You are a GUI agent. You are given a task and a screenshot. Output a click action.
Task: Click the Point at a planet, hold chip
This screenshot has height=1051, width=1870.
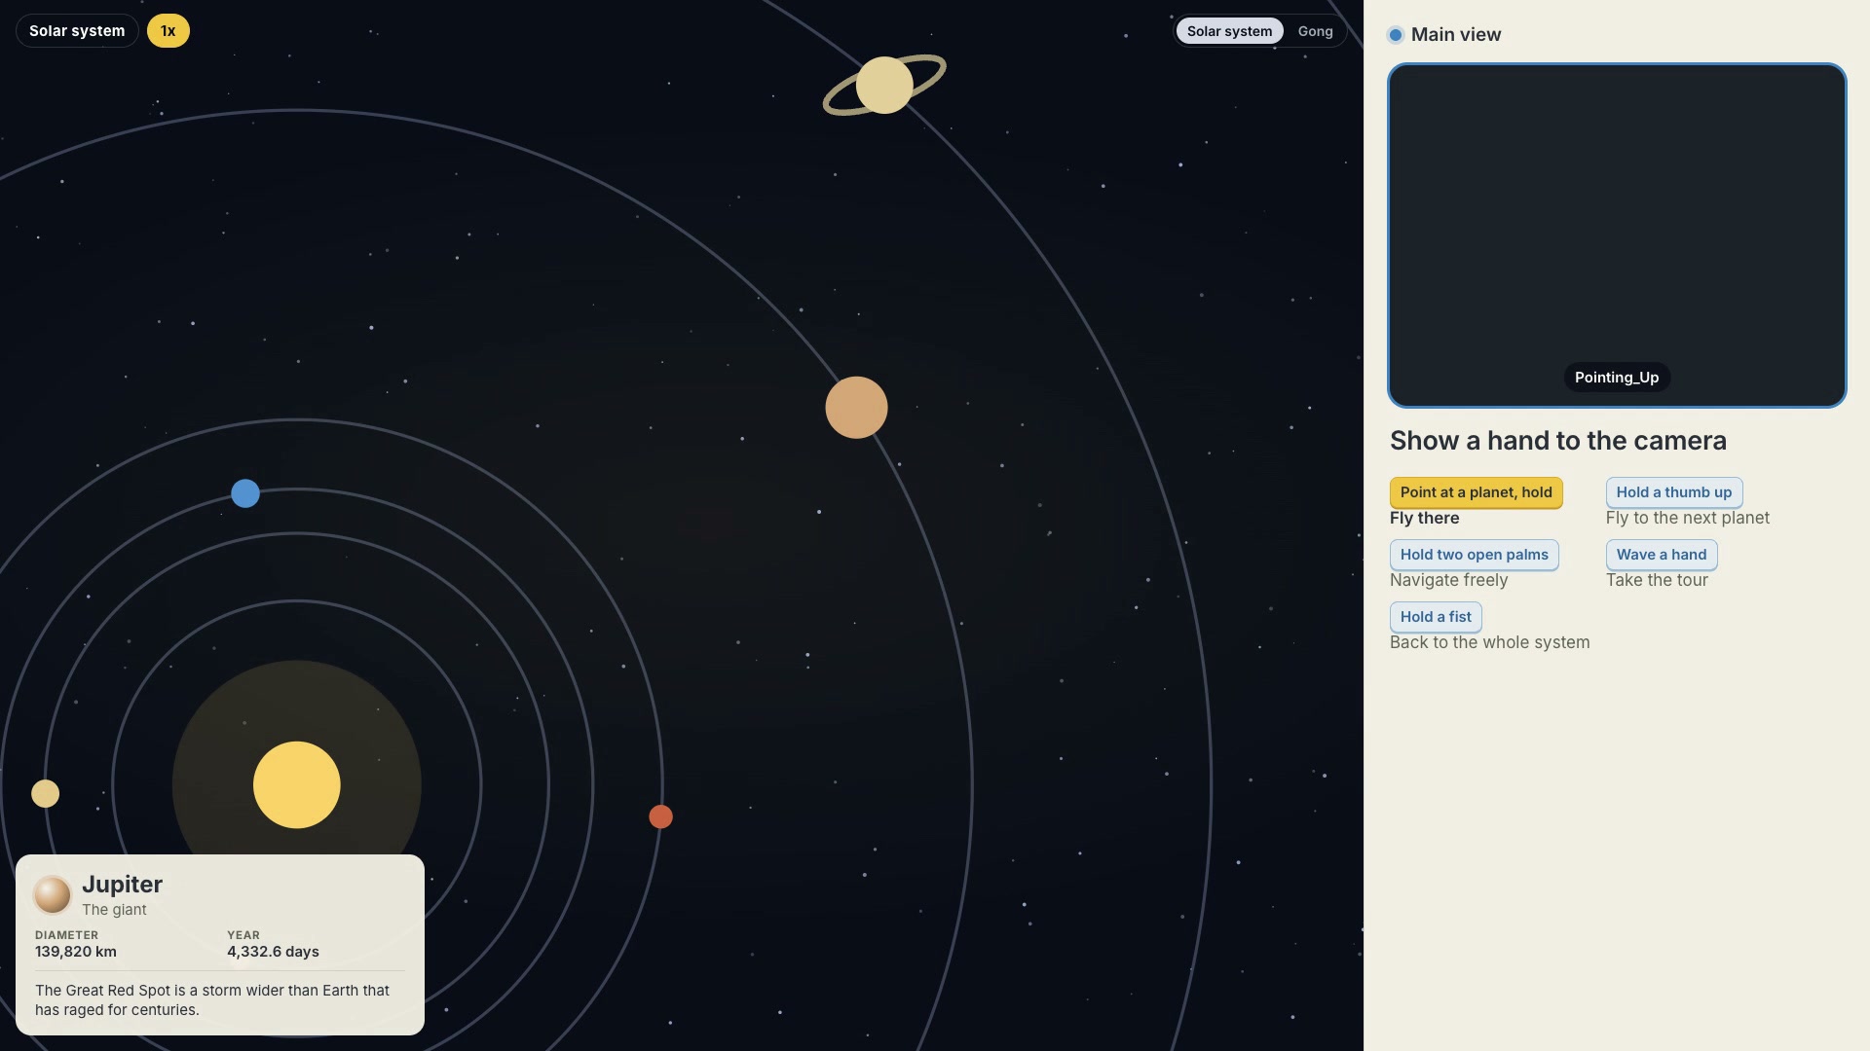click(x=1476, y=492)
